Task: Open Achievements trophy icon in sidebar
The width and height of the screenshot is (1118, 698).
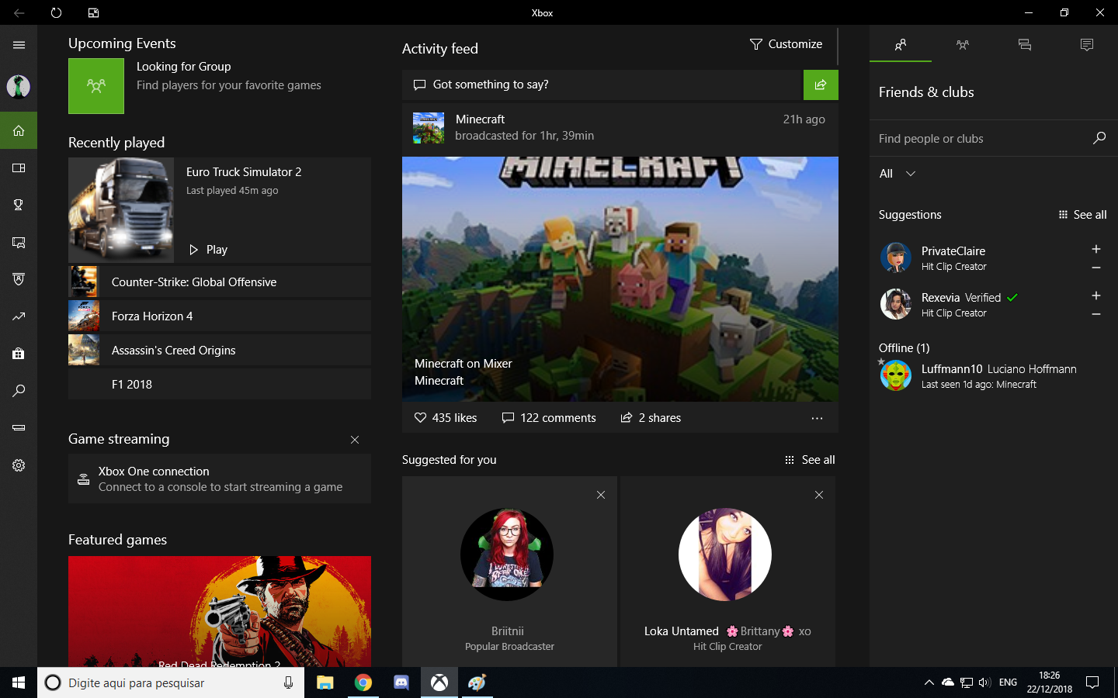Action: 19,205
